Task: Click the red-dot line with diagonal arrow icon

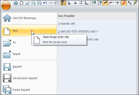Action: pos(111,3)
